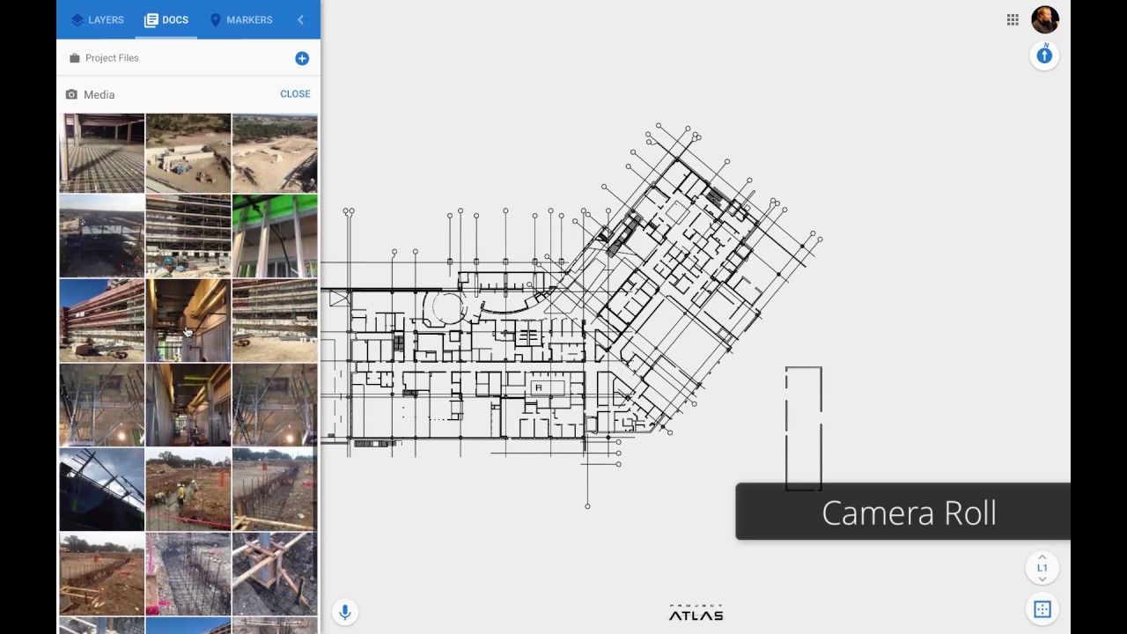This screenshot has width=1127, height=634.
Task: Click the floor plan drawing on canvas
Action: point(572,317)
